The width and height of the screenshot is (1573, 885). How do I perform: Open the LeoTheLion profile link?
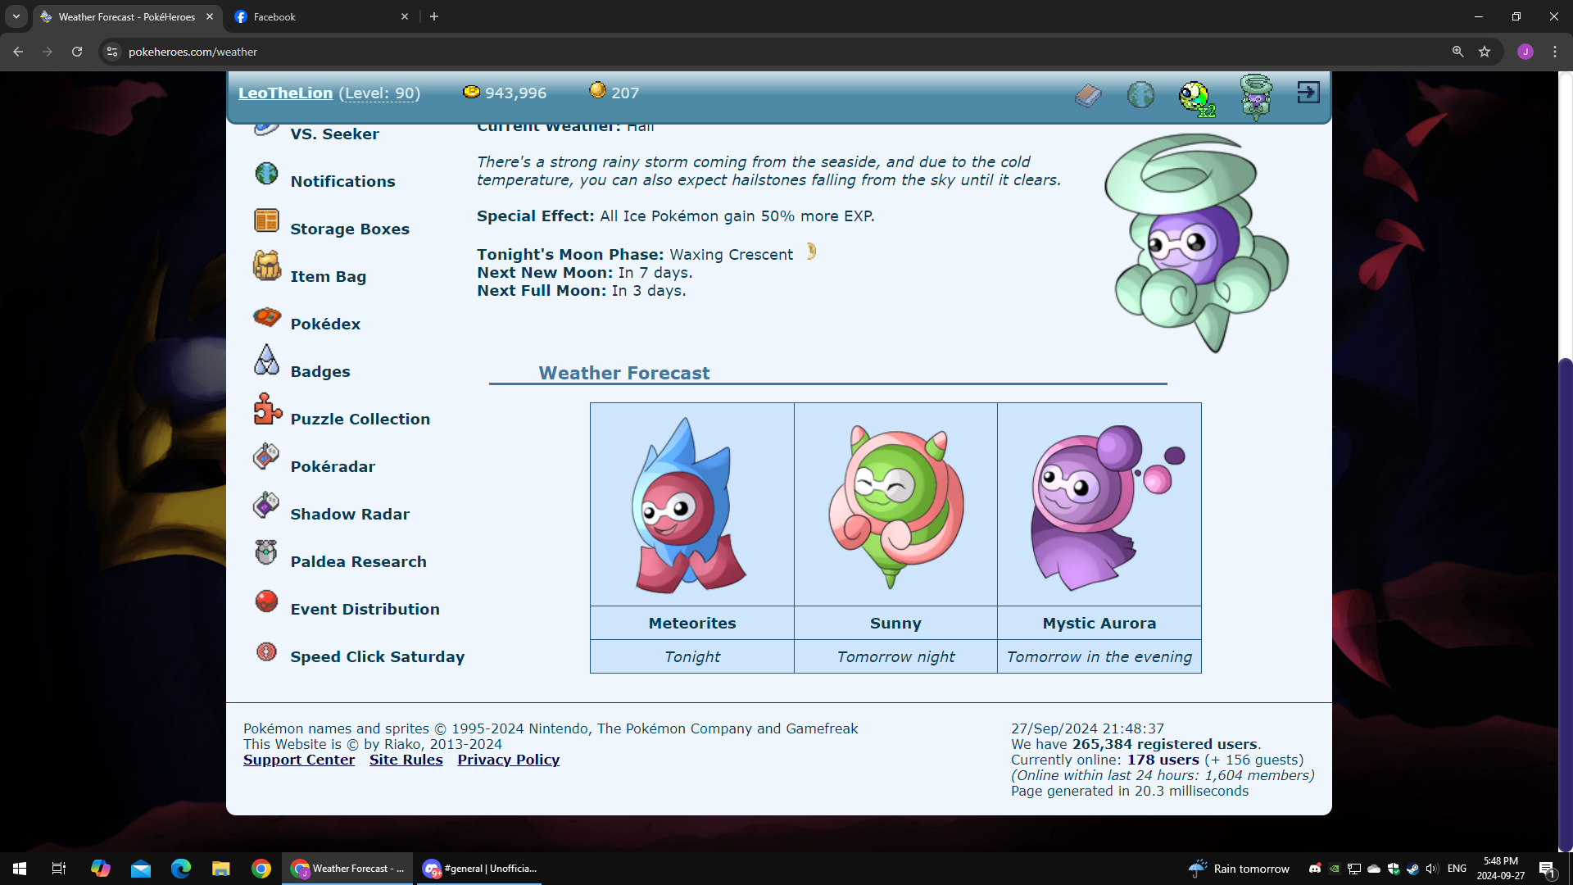(285, 93)
